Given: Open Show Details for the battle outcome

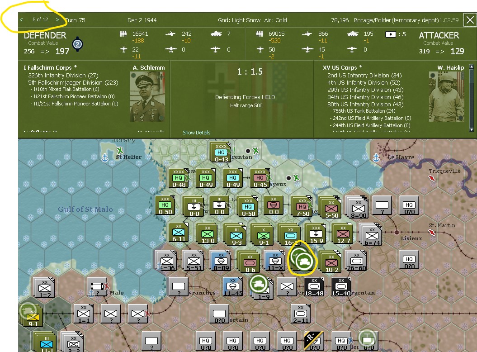Looking at the screenshot, I should pyautogui.click(x=196, y=133).
